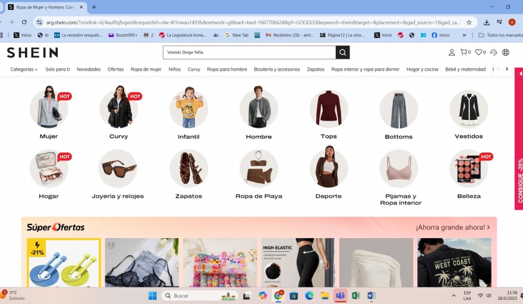Open Microsoft Teams from taskbar

click(x=340, y=296)
